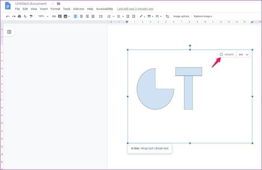The height and width of the screenshot is (170, 262).
Task: Expand numbered list style dropdown arrow
Action: click(x=113, y=16)
